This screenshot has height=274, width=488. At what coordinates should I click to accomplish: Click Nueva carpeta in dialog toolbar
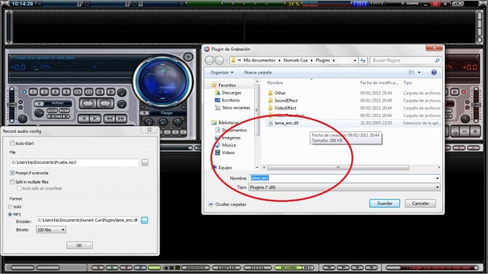(x=257, y=72)
